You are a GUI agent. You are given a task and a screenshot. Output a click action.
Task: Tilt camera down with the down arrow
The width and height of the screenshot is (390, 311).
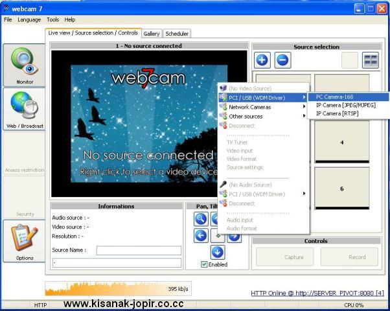[x=218, y=252]
